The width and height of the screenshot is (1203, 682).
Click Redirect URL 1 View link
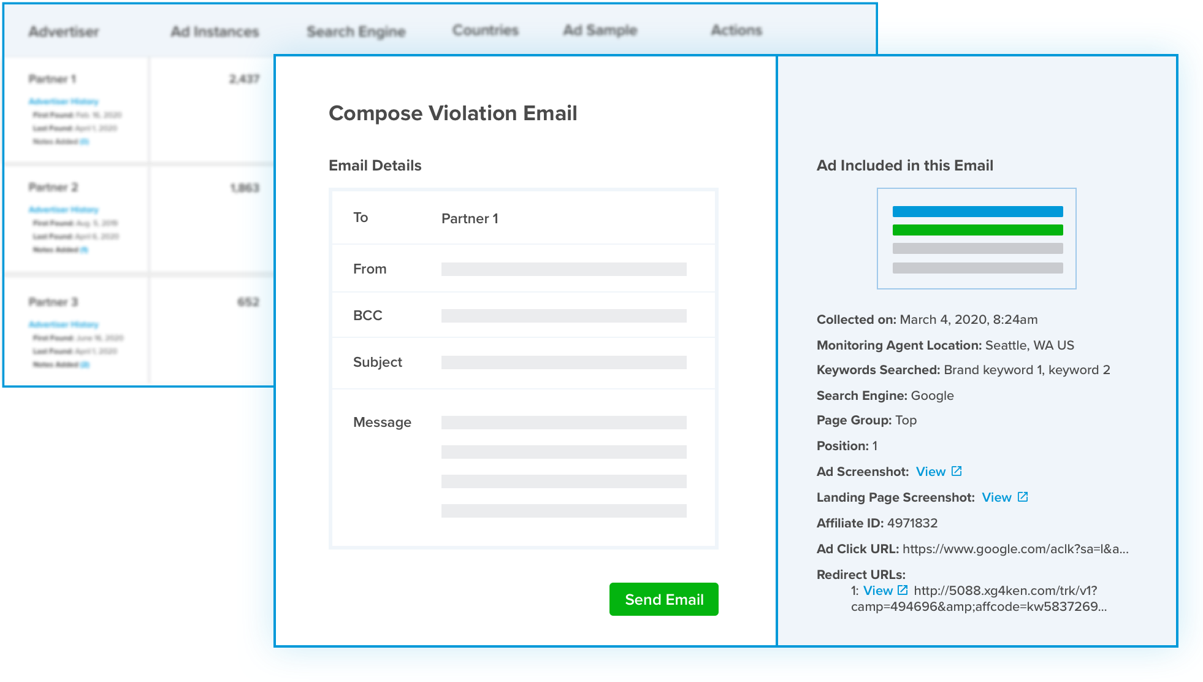tap(877, 591)
